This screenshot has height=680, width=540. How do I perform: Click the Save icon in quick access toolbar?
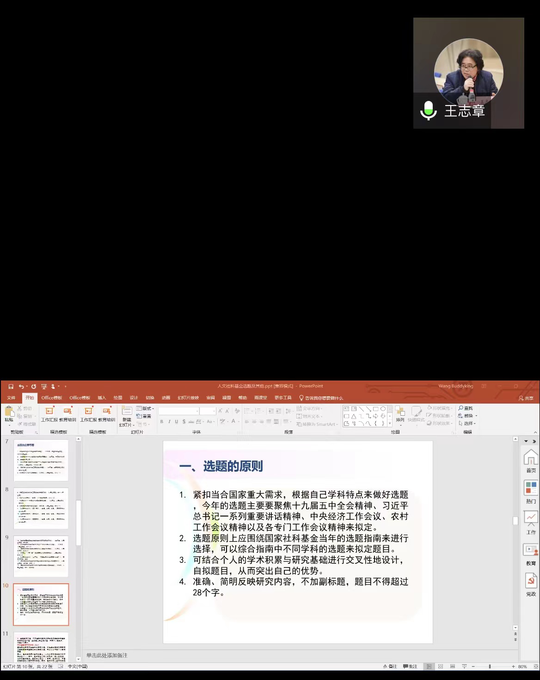coord(11,387)
